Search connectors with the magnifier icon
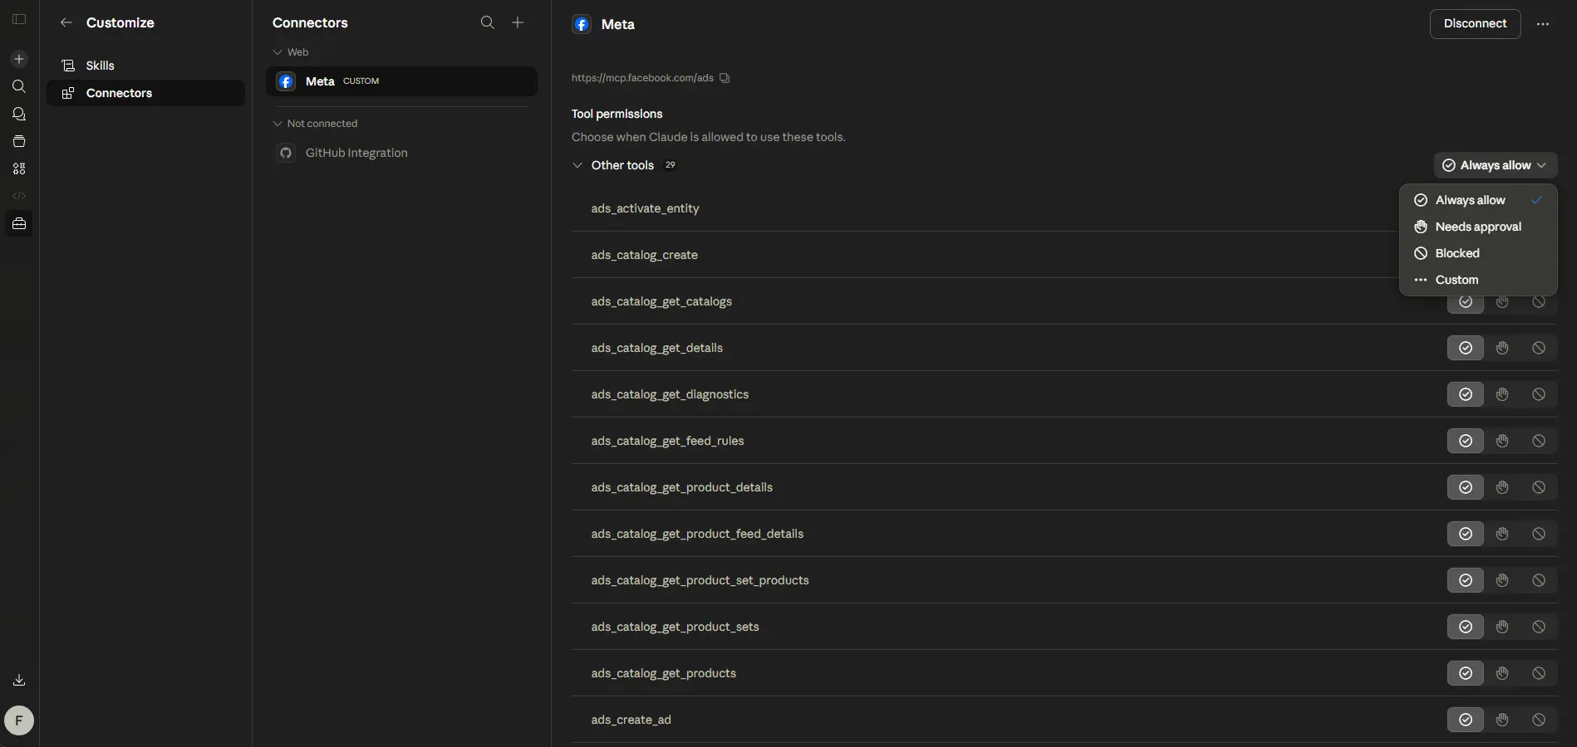The width and height of the screenshot is (1577, 747). [x=488, y=22]
